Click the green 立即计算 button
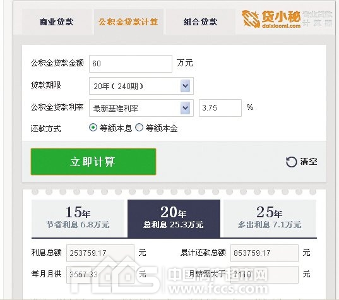 93,162
